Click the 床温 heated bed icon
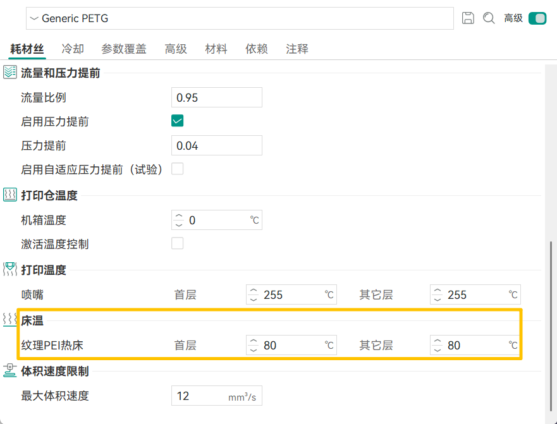Screen dimensions: 557x424 (x=10, y=320)
